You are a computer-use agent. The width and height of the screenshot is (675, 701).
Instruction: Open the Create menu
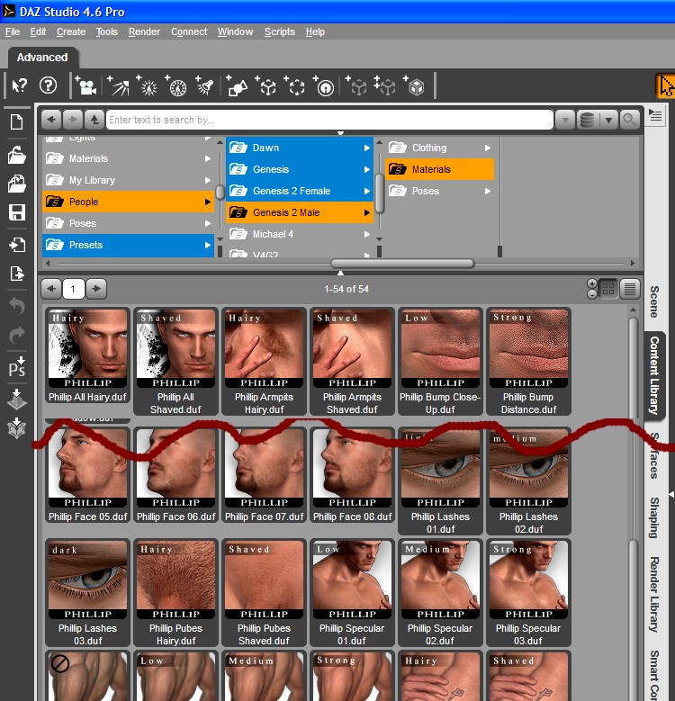(71, 31)
